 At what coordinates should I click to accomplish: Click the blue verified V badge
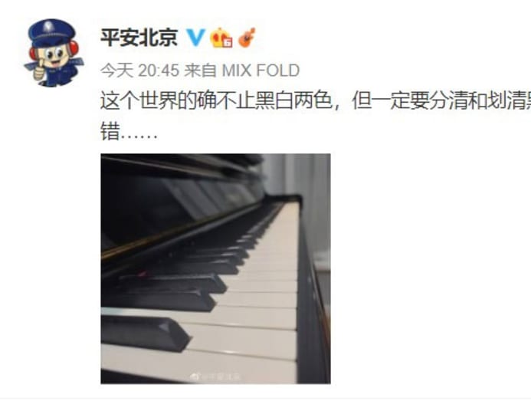point(196,37)
